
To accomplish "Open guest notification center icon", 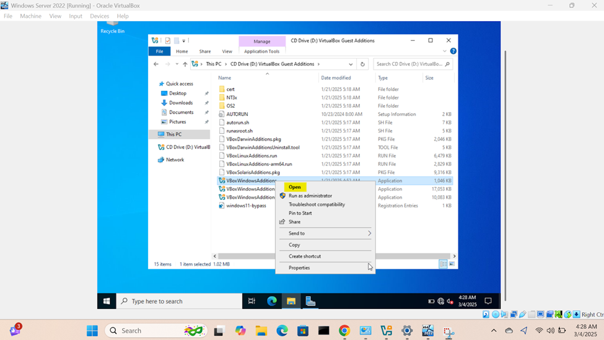I will (x=488, y=301).
